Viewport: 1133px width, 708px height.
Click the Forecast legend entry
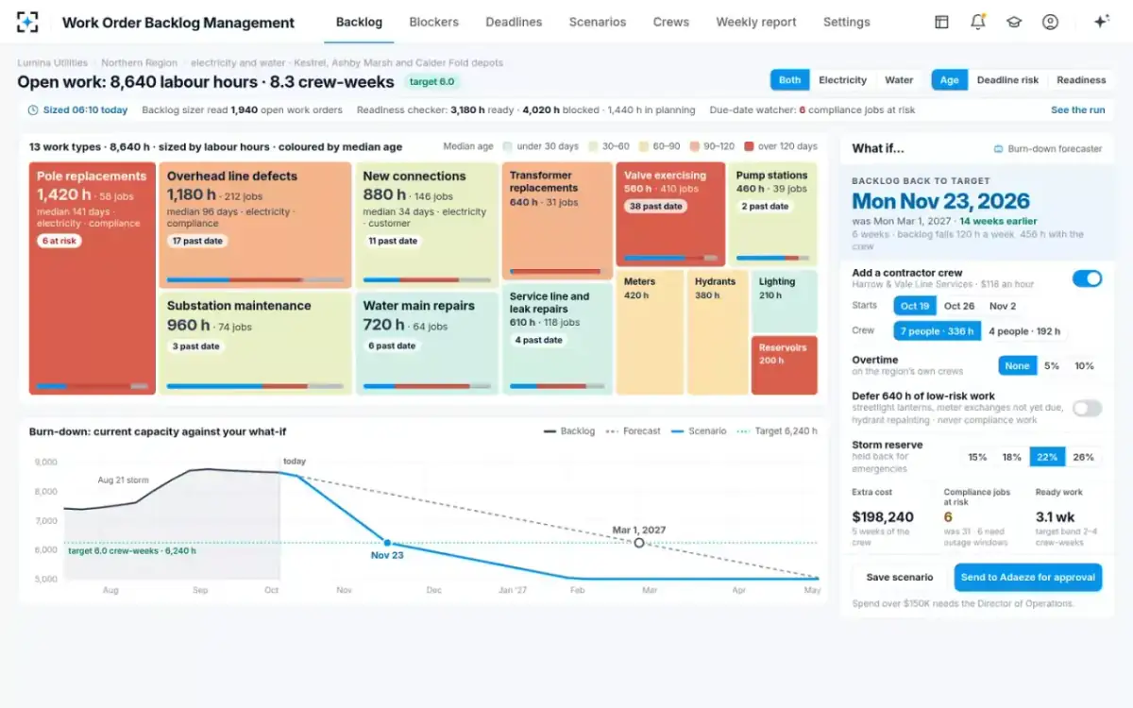tap(633, 431)
